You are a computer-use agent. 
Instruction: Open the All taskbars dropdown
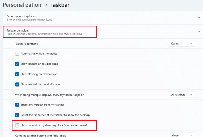point(182,95)
